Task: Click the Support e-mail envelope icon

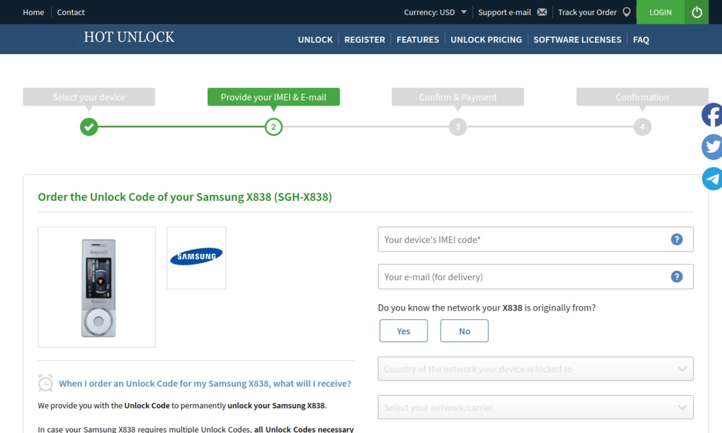Action: pos(542,12)
